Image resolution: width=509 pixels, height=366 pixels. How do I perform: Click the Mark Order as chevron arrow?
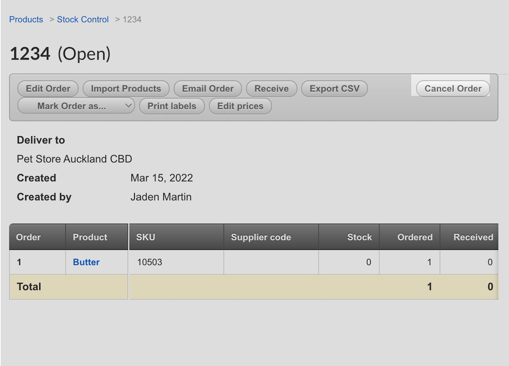point(128,106)
